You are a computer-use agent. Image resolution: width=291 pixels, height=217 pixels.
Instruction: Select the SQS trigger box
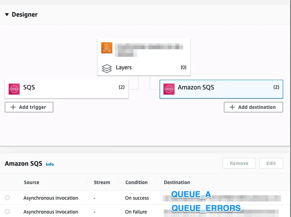click(x=67, y=89)
